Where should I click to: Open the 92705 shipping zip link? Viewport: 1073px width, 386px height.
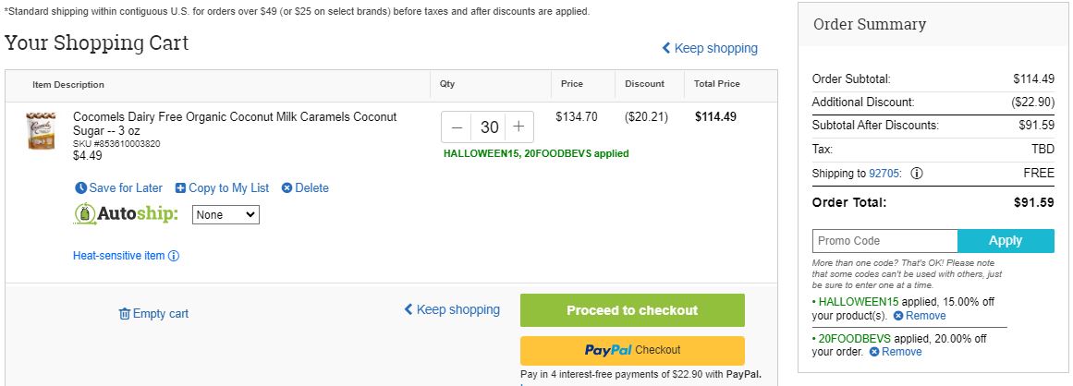[x=884, y=174]
